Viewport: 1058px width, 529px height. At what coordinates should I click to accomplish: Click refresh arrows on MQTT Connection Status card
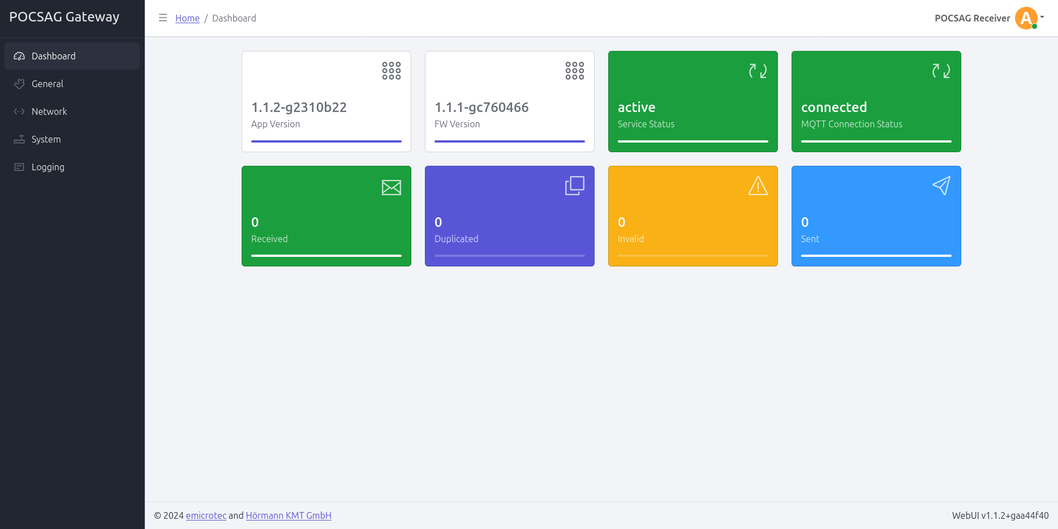click(x=941, y=71)
